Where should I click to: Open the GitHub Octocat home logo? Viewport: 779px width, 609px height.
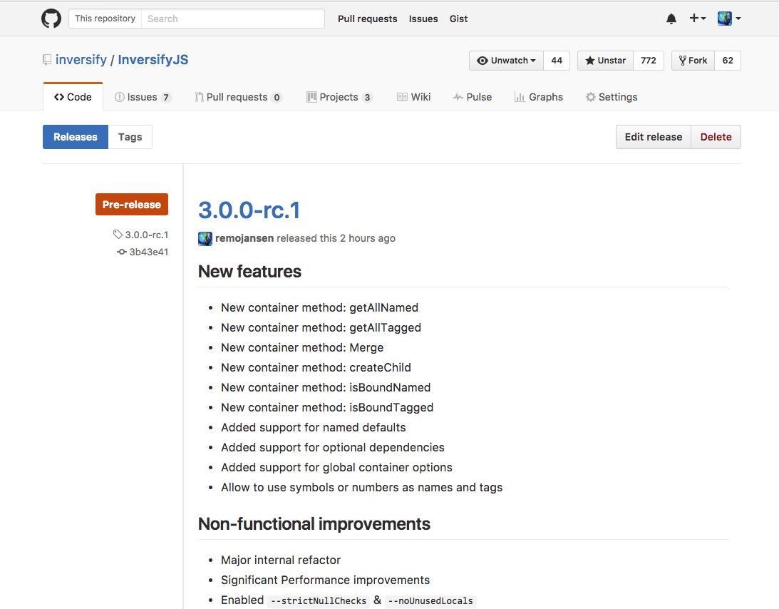(x=51, y=19)
